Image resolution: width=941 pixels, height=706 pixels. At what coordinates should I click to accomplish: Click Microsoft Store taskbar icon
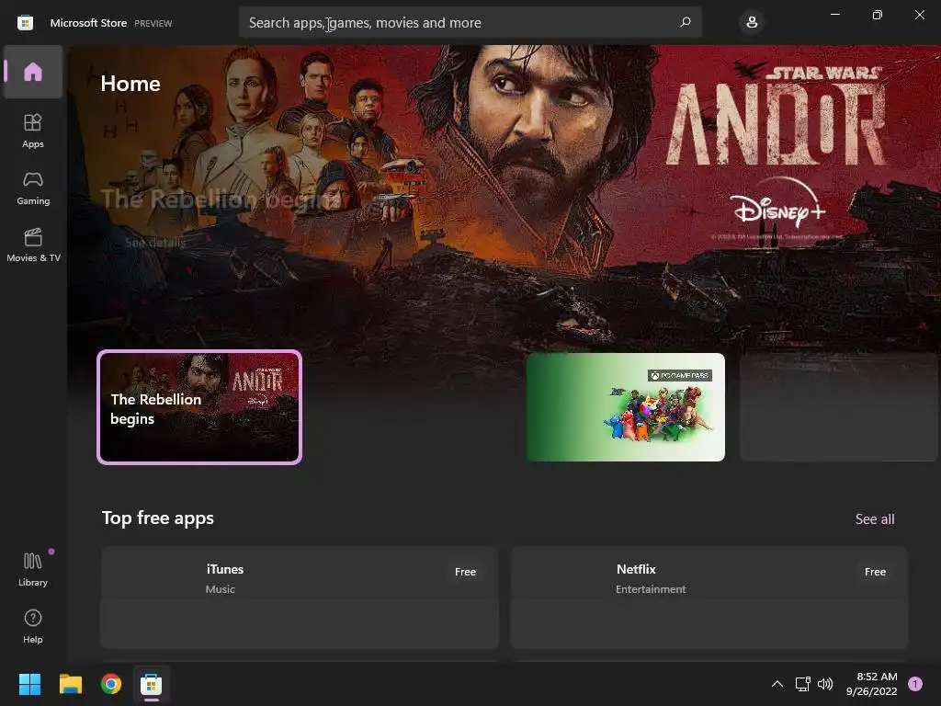pos(152,684)
